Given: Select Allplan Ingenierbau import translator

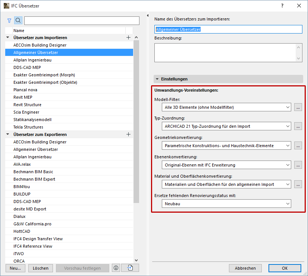Looking at the screenshot, I should pos(69,60).
